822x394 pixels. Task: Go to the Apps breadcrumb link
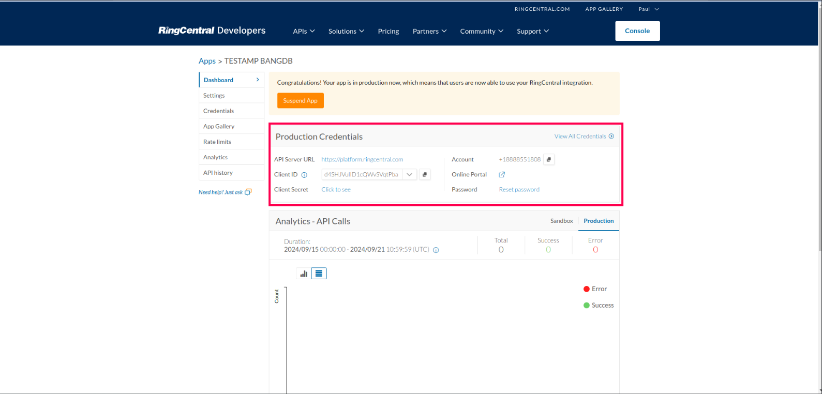pyautogui.click(x=207, y=61)
